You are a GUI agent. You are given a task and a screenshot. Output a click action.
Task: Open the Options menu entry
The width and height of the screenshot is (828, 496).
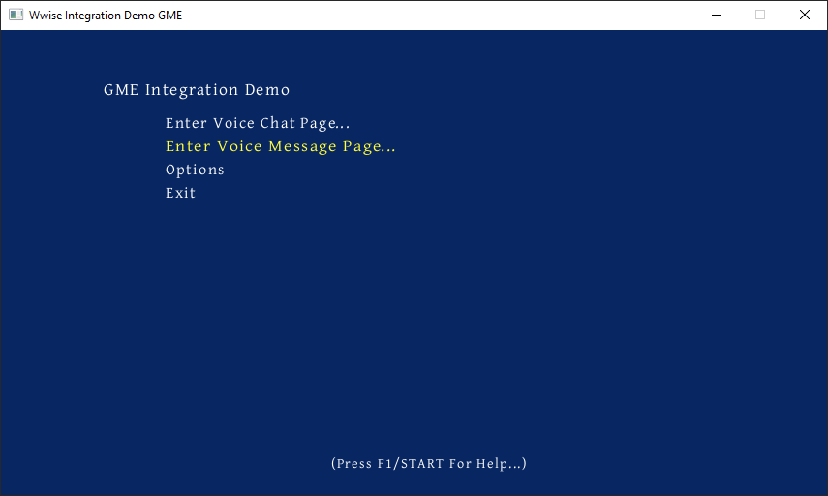[x=195, y=170]
